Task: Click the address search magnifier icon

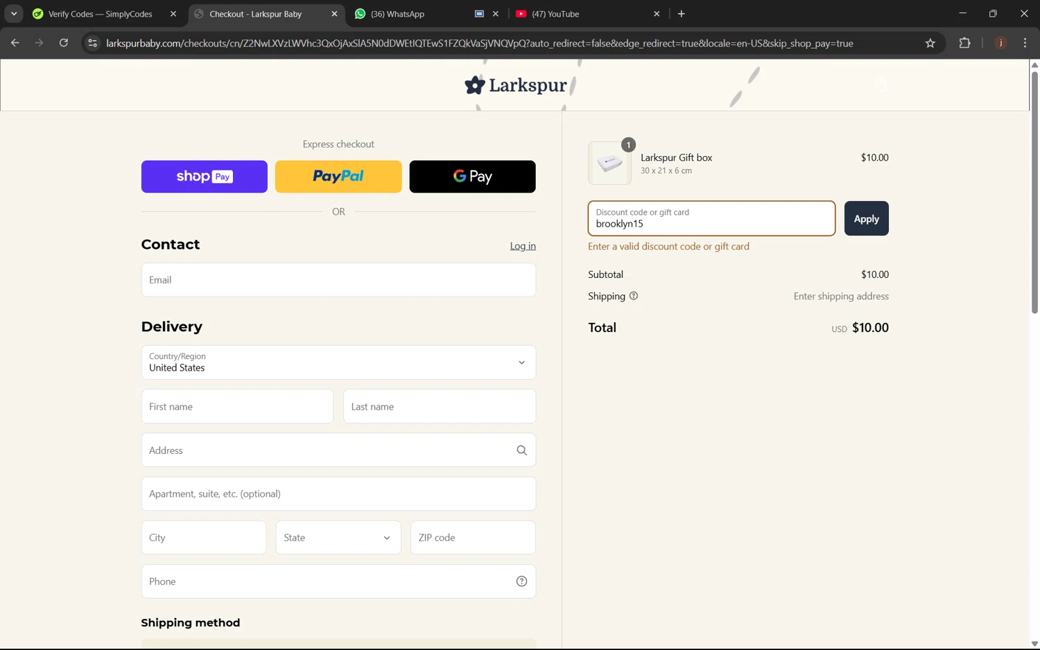Action: [522, 450]
